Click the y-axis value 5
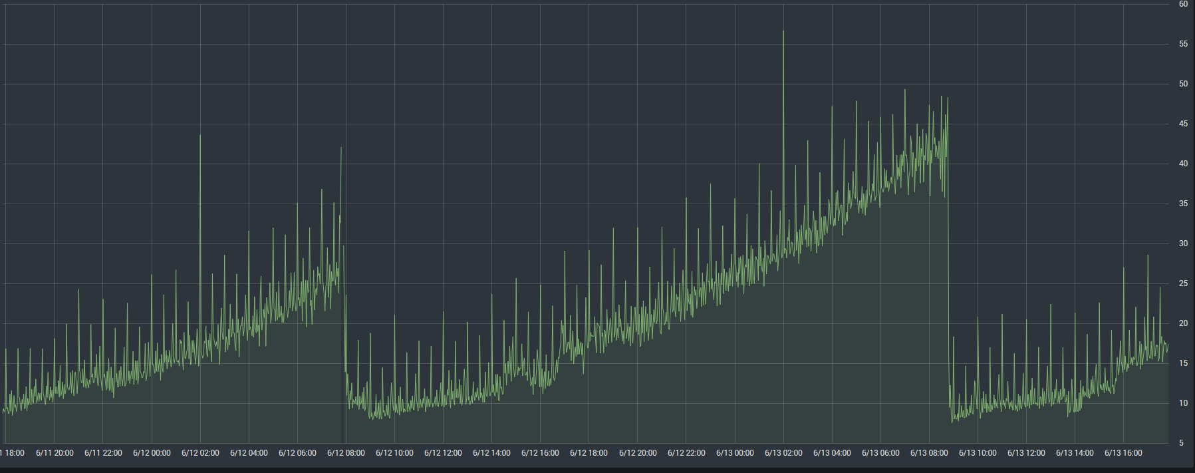Image resolution: width=1195 pixels, height=473 pixels. (1181, 443)
